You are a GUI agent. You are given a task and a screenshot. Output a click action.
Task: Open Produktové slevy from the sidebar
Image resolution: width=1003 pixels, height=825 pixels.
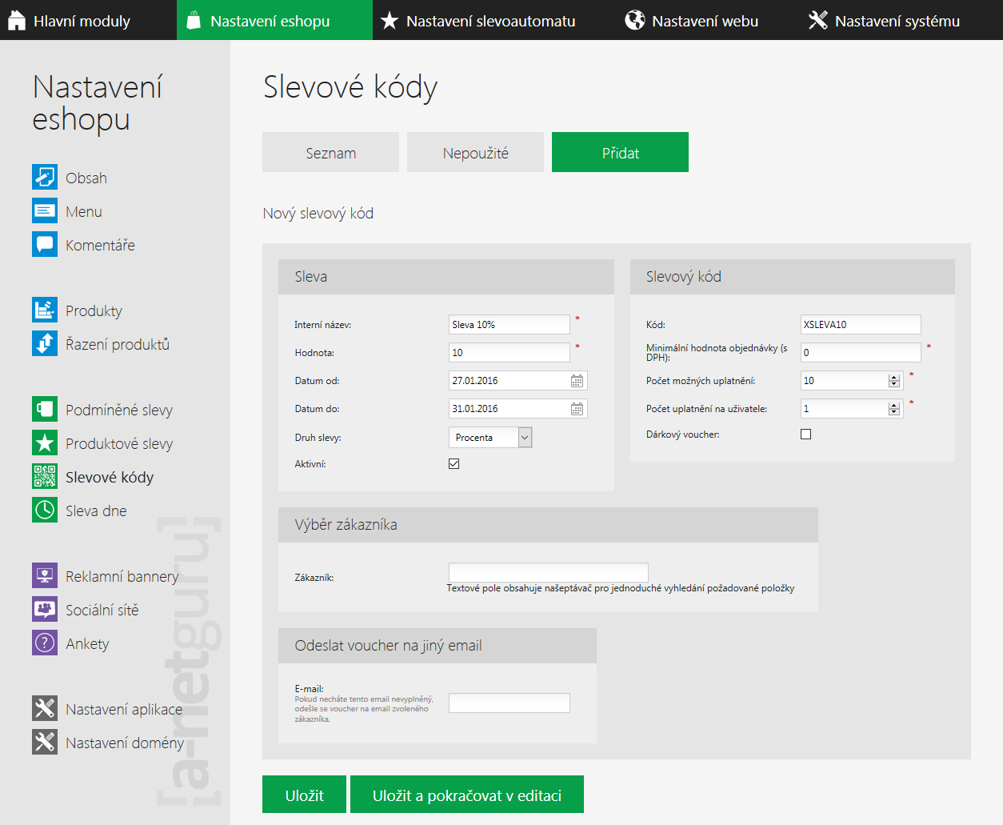click(x=119, y=443)
